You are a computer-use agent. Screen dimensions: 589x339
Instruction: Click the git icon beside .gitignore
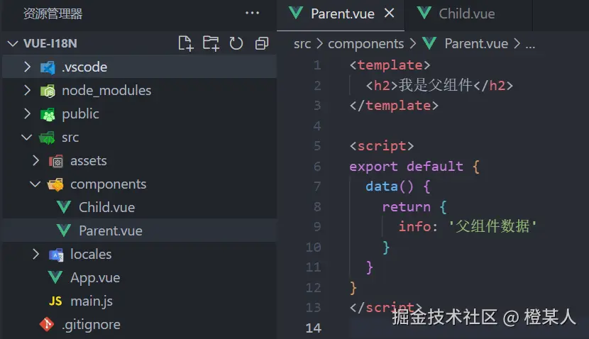point(47,324)
